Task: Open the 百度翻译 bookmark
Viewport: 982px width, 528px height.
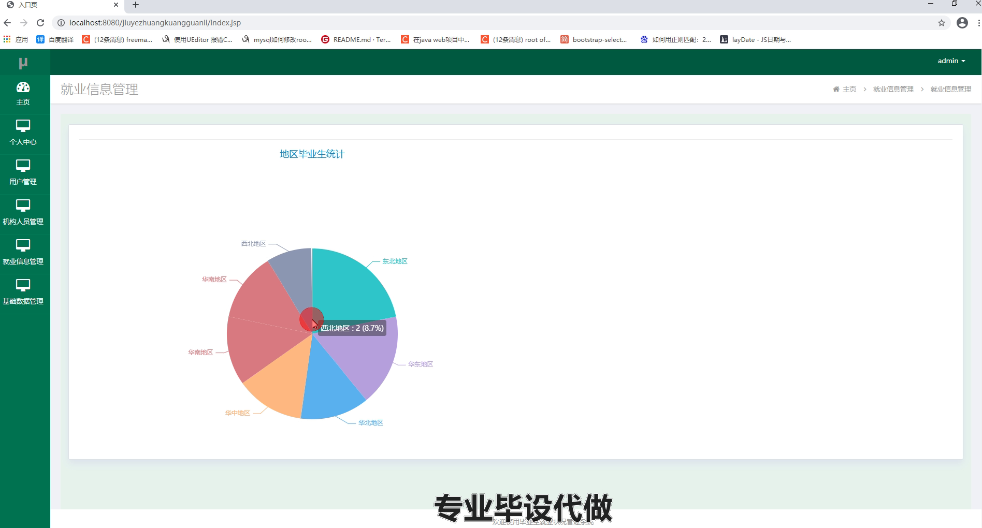Action: click(55, 39)
